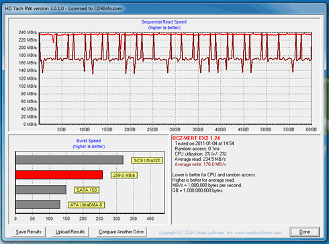Select the red 259.0 MB/s burst bar
This screenshot has width=329, height=244.
point(59,175)
